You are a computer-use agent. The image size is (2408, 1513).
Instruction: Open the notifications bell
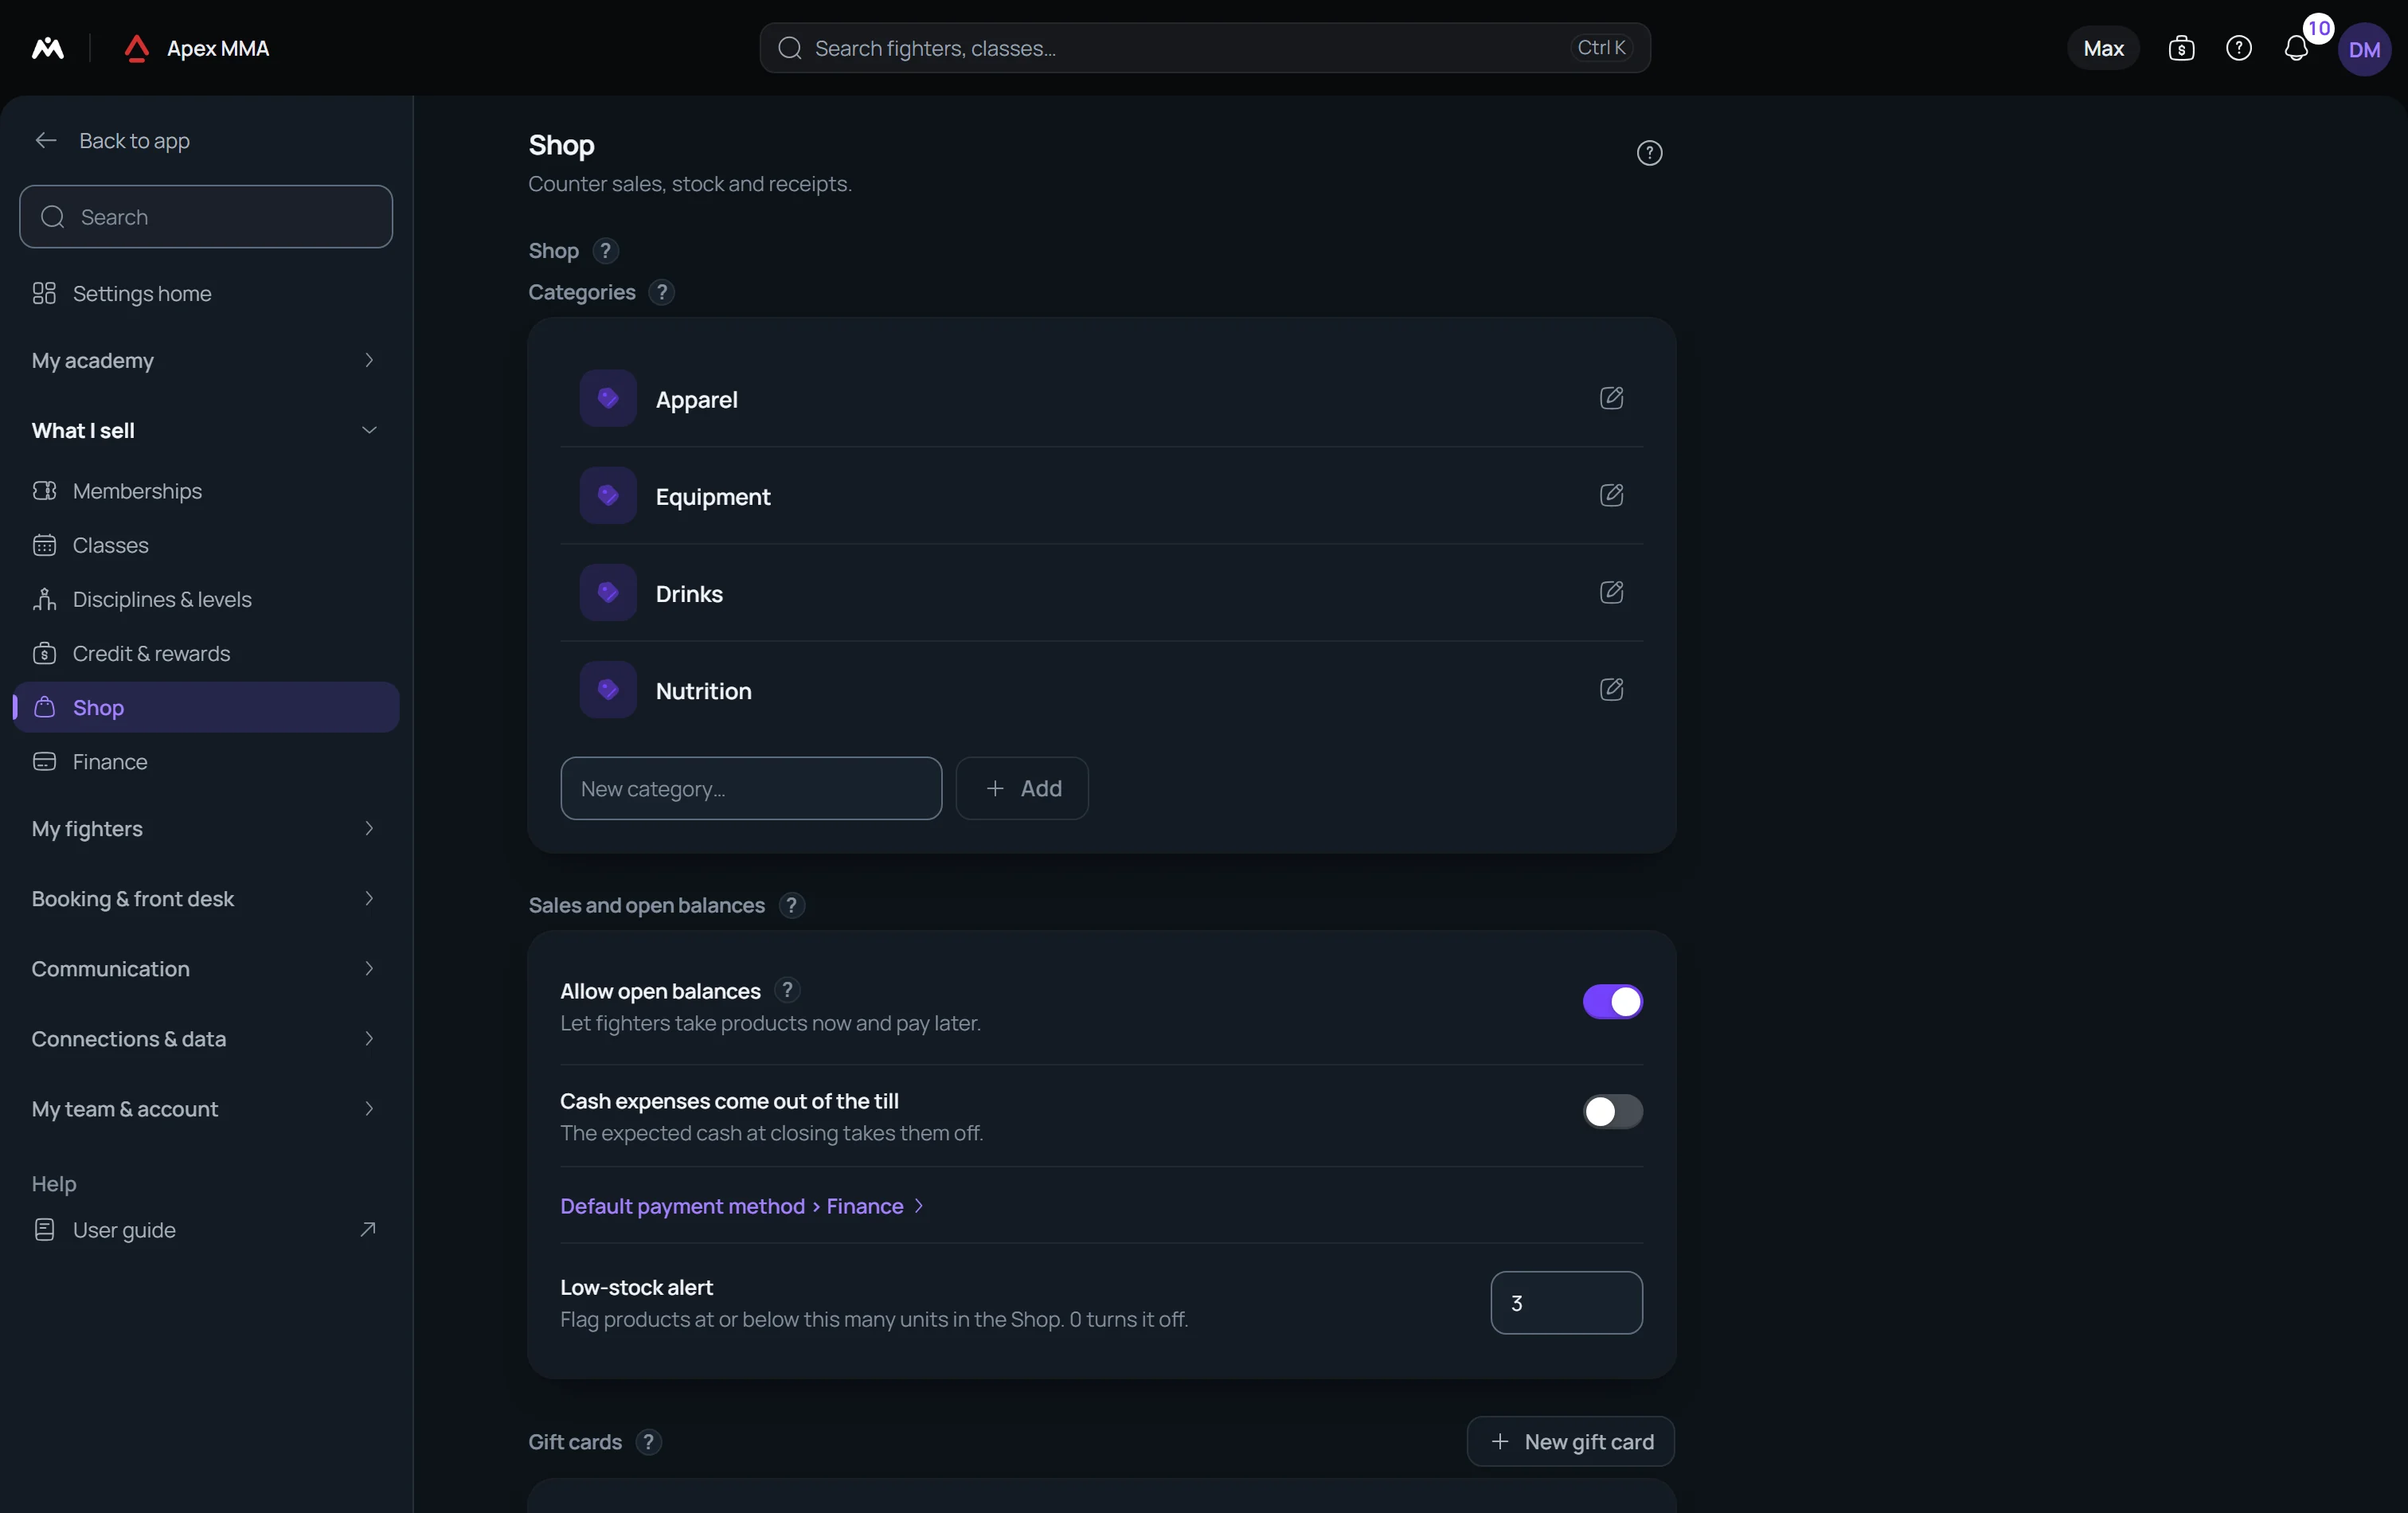coord(2296,48)
